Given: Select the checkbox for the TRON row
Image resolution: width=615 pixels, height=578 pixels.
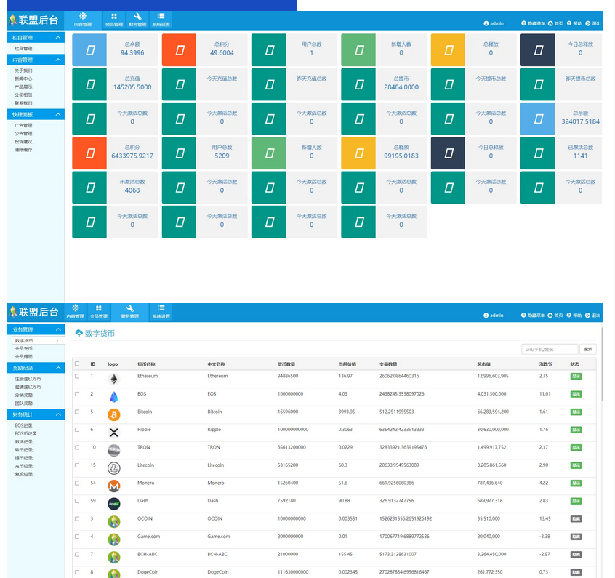Looking at the screenshot, I should pyautogui.click(x=77, y=447).
